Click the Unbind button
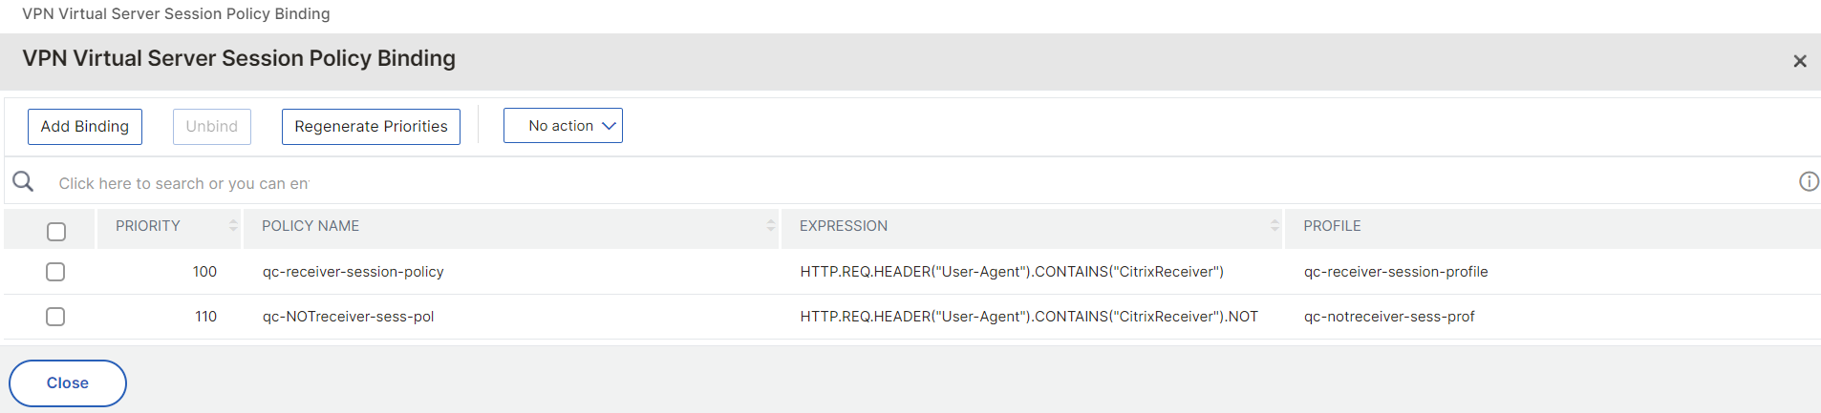 [212, 127]
